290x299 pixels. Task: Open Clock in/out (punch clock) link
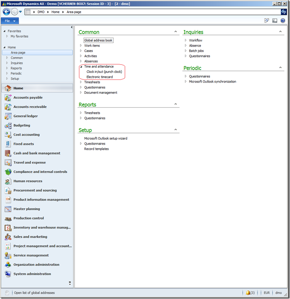point(104,72)
